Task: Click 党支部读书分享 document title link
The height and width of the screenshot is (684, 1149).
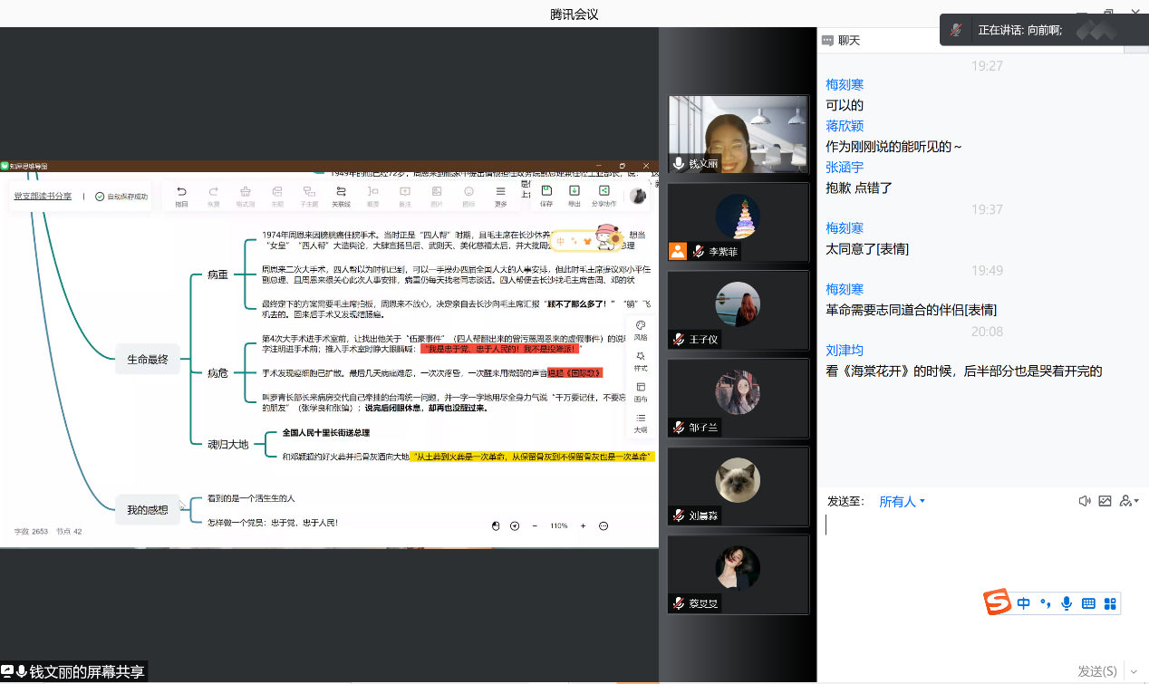Action: pyautogui.click(x=43, y=196)
